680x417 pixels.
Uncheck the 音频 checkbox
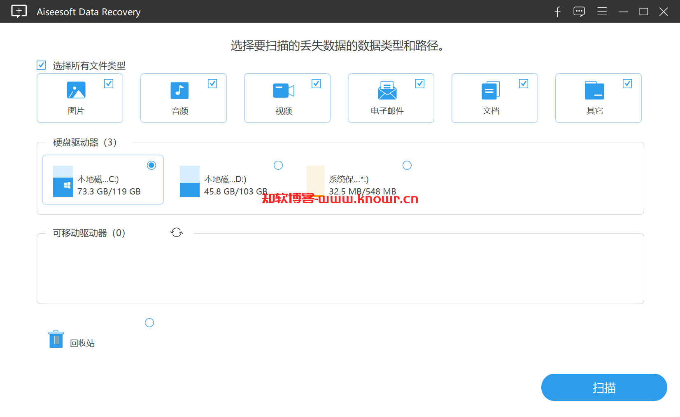[x=212, y=84]
